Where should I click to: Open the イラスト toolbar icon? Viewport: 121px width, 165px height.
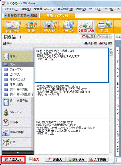68,27
